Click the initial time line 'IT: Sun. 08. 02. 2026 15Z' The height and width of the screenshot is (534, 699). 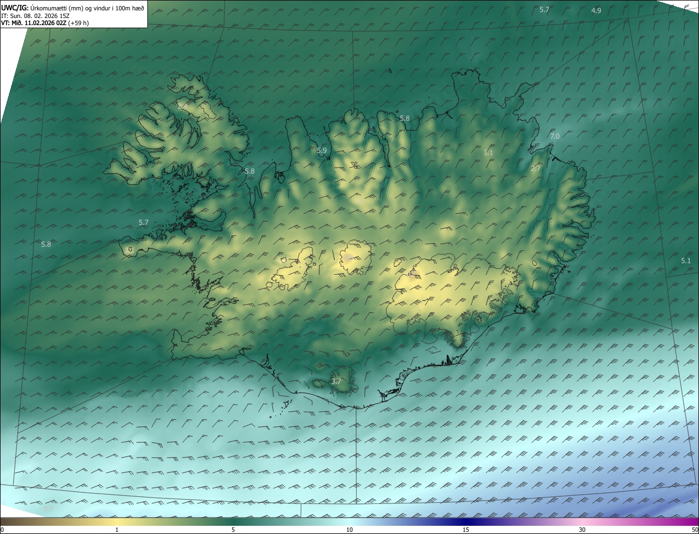35,15
